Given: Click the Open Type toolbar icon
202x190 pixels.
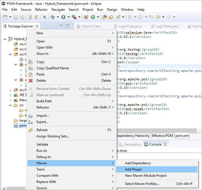Looking at the screenshot, I should [x=105, y=17].
